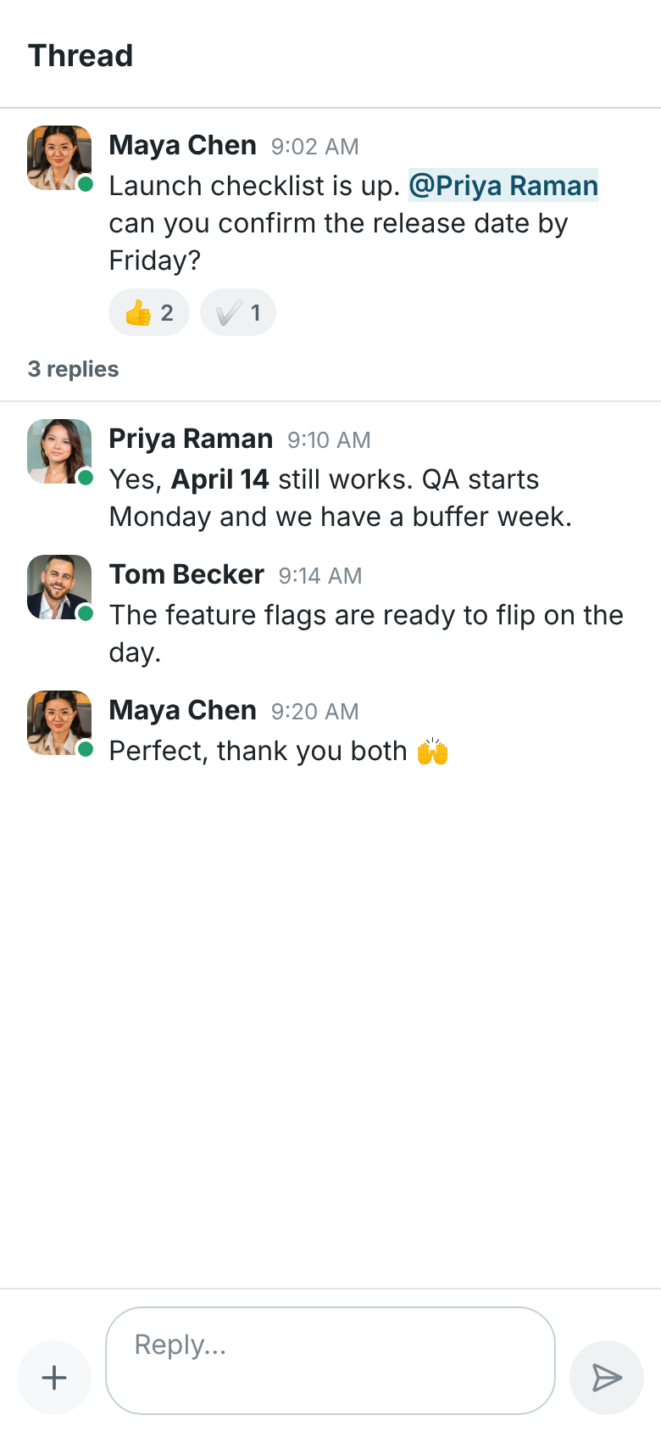Click the 9:10 AM timestamp
The width and height of the screenshot is (661, 1432).
tap(329, 440)
